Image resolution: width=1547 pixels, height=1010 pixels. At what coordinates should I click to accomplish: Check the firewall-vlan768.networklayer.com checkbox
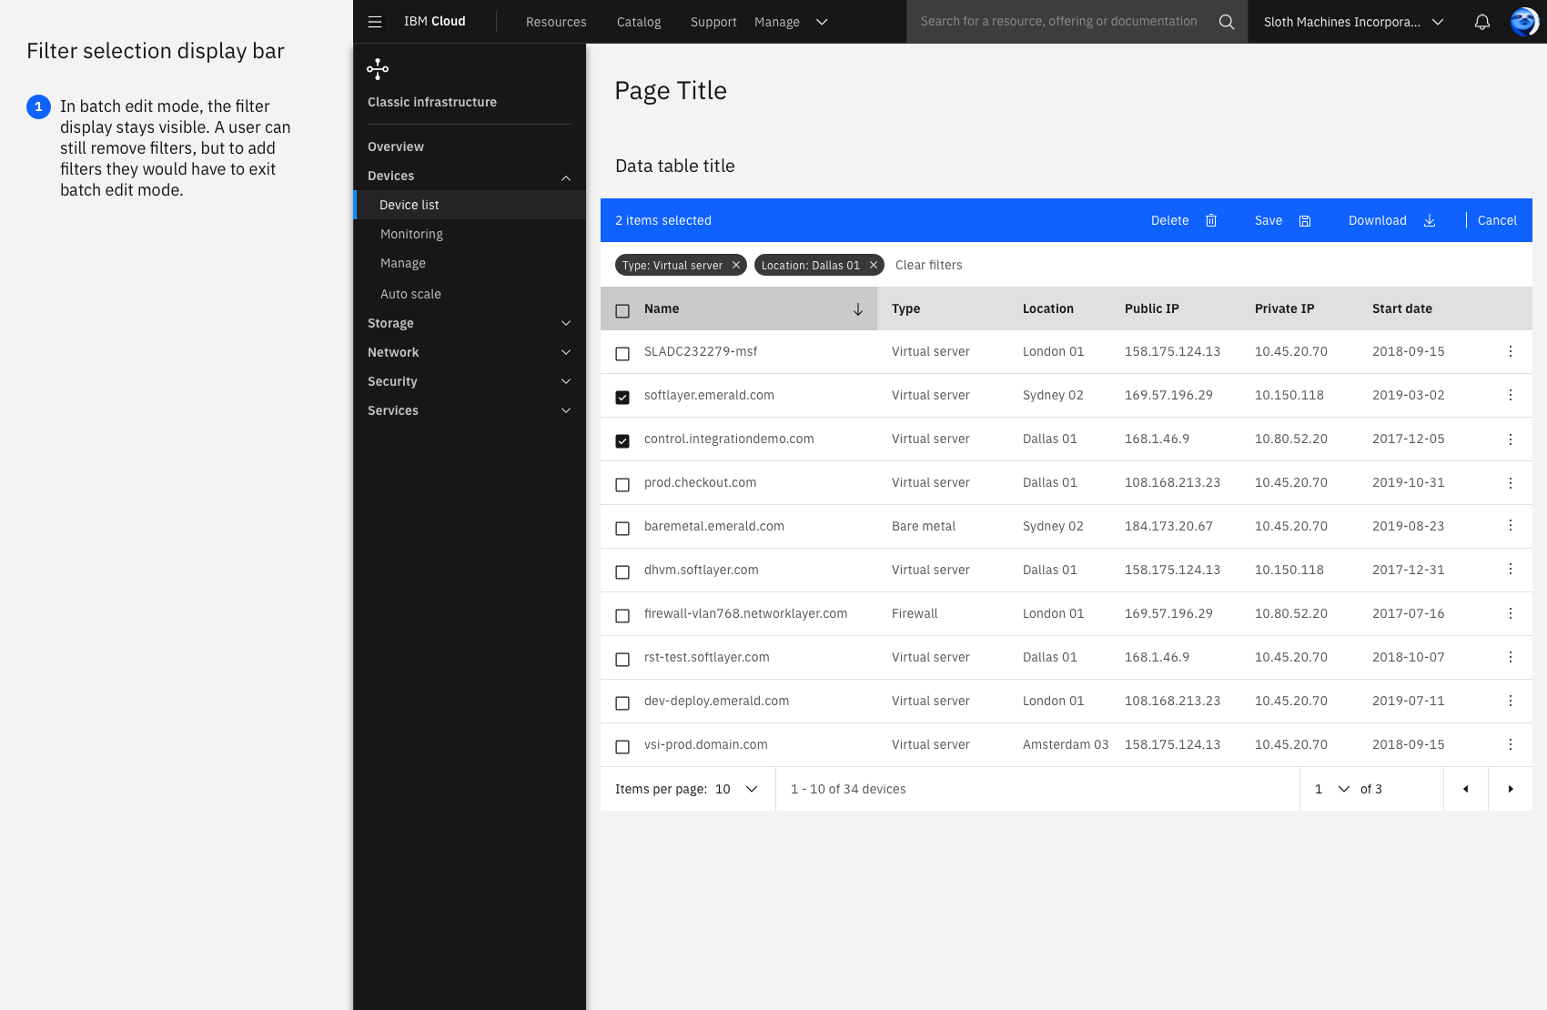[622, 616]
